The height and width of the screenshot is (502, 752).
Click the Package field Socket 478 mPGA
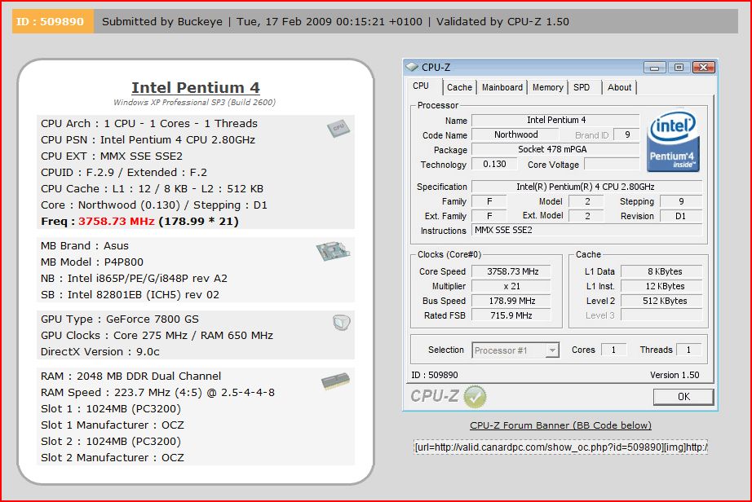coord(555,149)
